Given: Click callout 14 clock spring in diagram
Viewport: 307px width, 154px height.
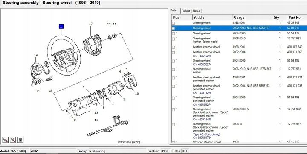Looking at the screenshot, I should [x=36, y=55].
